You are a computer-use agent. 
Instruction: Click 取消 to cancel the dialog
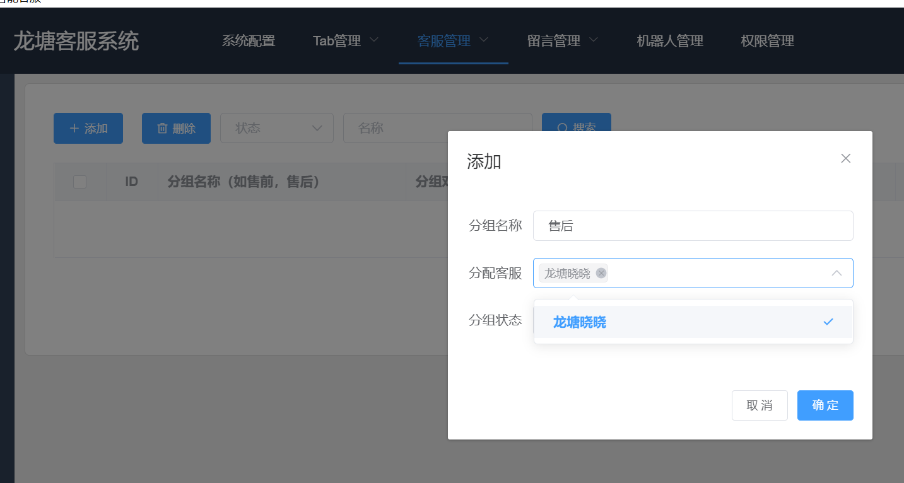760,405
